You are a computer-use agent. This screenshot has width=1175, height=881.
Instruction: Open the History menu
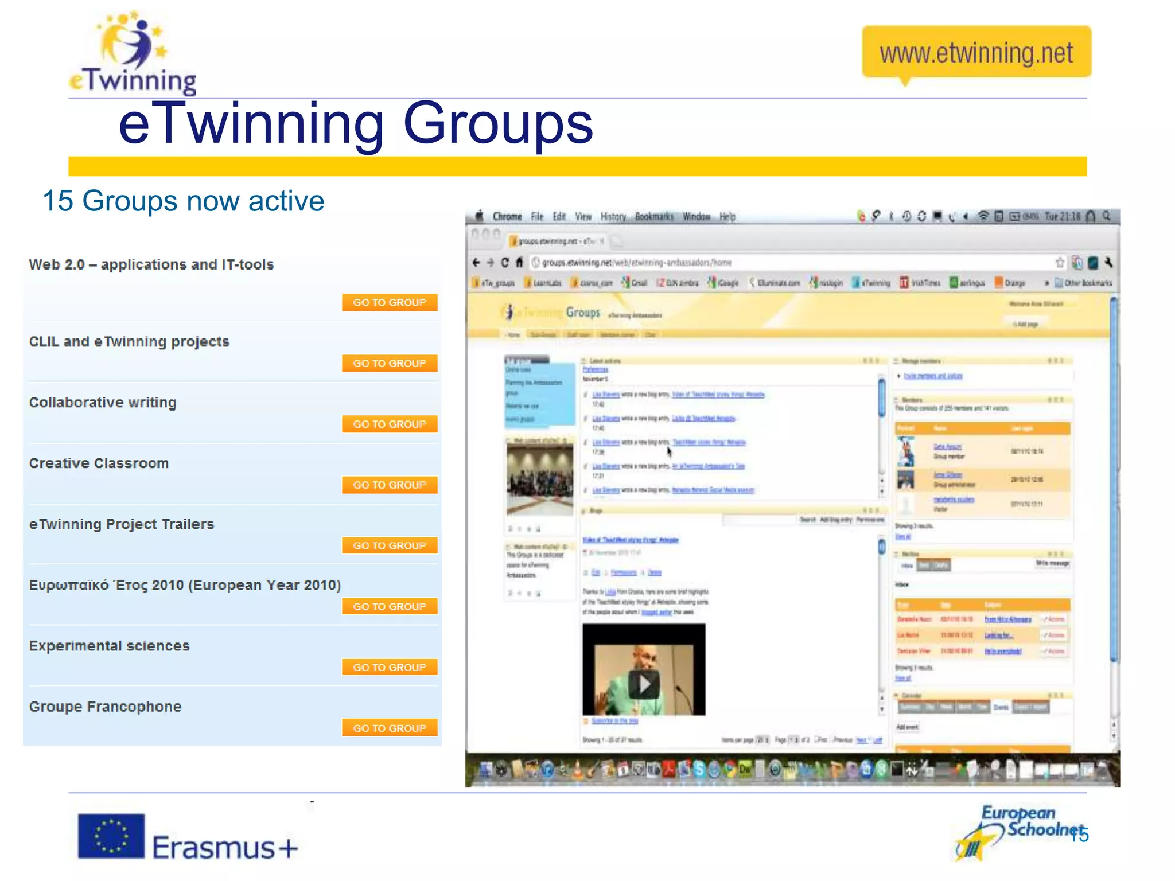tap(613, 216)
